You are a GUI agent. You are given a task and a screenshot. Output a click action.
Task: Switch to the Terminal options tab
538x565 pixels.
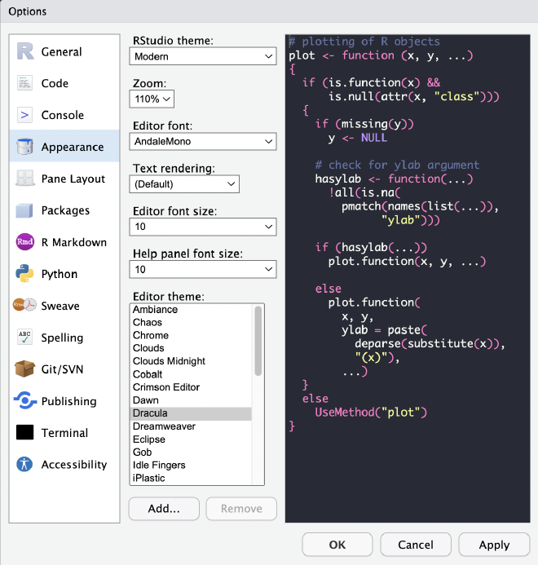pyautogui.click(x=64, y=433)
